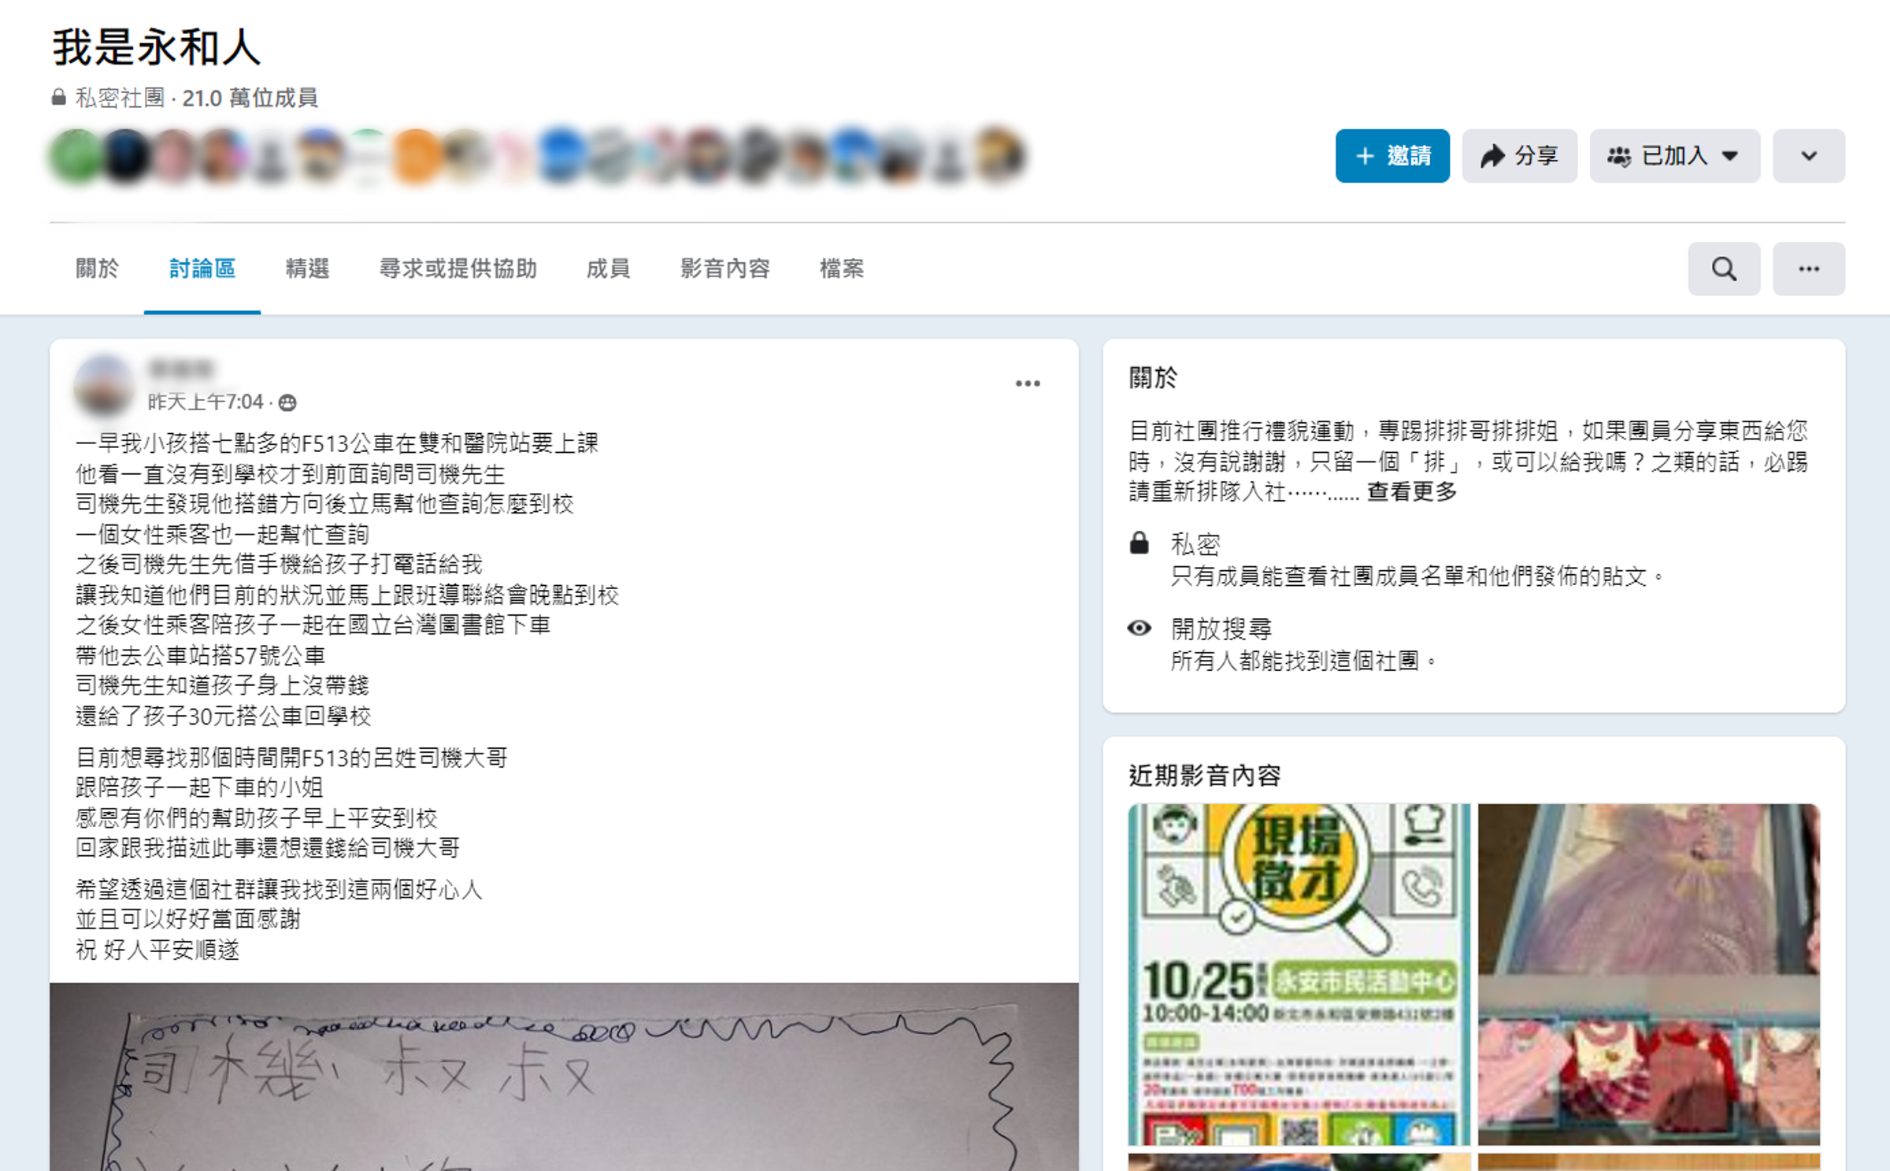Open the pink dress photo thumbnail
Image resolution: width=1890 pixels, height=1171 pixels.
[x=1648, y=974]
